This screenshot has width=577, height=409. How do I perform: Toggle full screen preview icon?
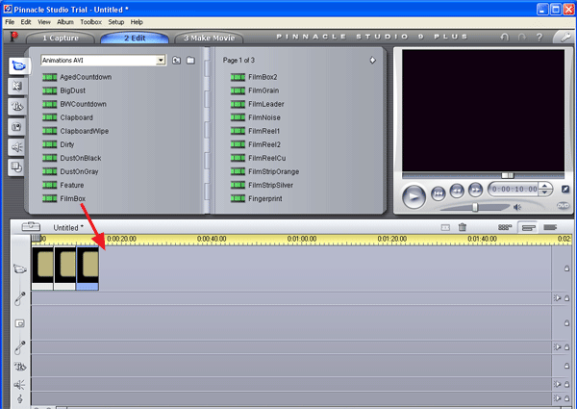tap(564, 190)
